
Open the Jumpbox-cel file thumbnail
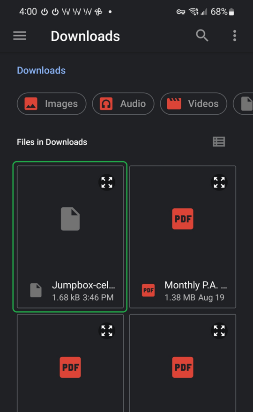70,219
